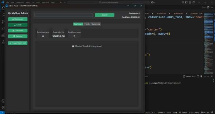The height and width of the screenshot is (114, 215).
Task: Create a new terminal with plus icon
Action: pyautogui.click(x=193, y=76)
